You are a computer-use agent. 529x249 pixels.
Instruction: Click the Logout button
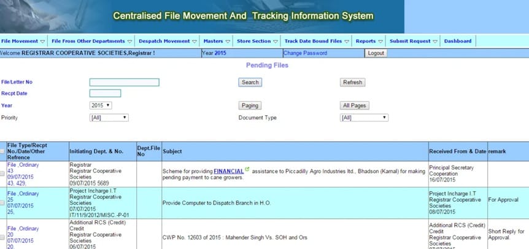tap(376, 53)
